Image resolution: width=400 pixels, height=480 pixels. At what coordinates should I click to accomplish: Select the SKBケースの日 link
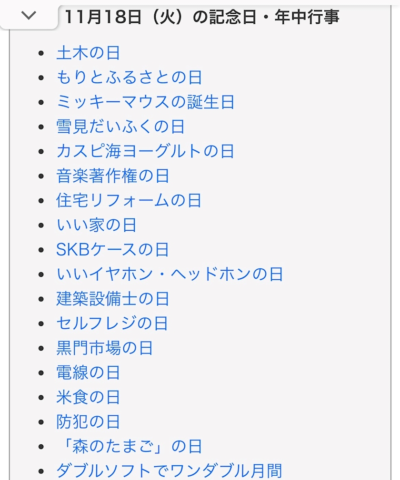point(113,250)
